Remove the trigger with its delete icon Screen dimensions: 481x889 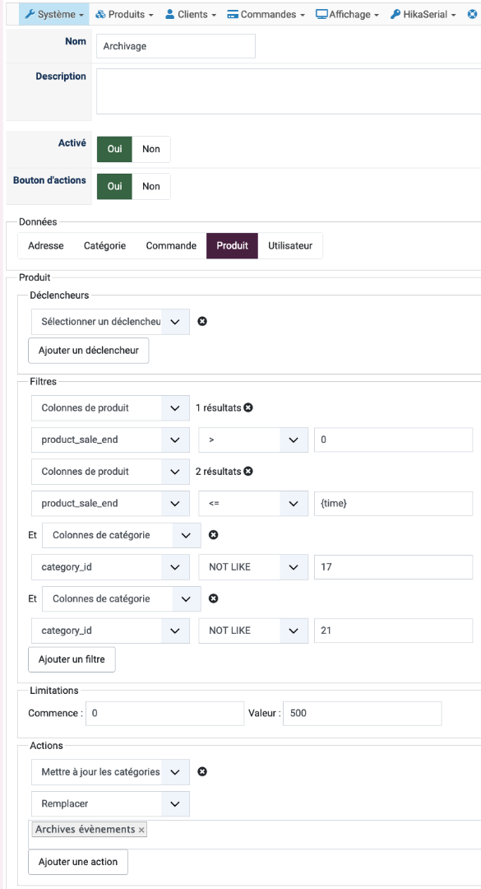(202, 322)
